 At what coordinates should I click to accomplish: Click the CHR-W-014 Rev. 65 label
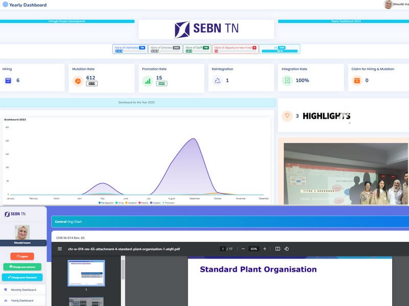(x=71, y=238)
